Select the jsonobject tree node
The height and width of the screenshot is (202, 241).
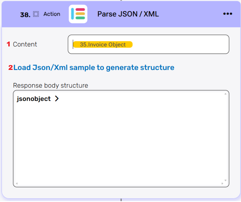pos(34,99)
